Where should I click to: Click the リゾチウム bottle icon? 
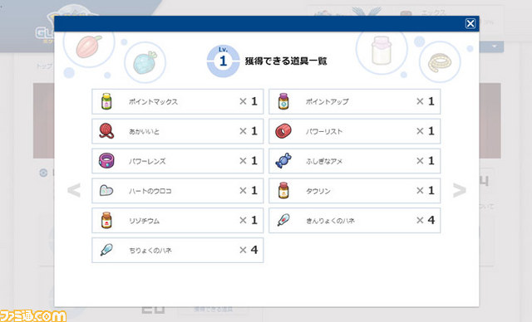tap(106, 220)
